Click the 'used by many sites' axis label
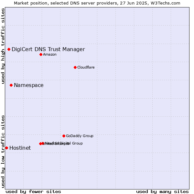The image size is (194, 194). (162, 192)
